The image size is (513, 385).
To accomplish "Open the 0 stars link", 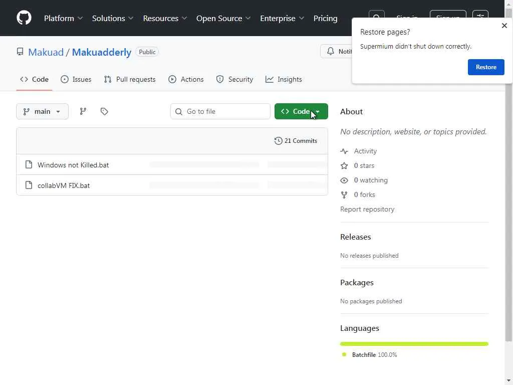I will click(x=364, y=165).
